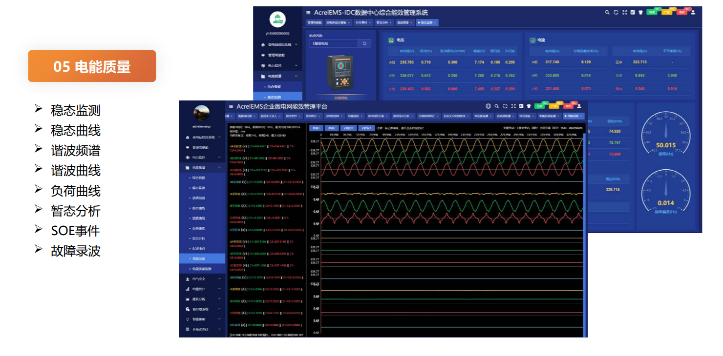Select SOE事件 in front window sidebar

tap(202, 249)
